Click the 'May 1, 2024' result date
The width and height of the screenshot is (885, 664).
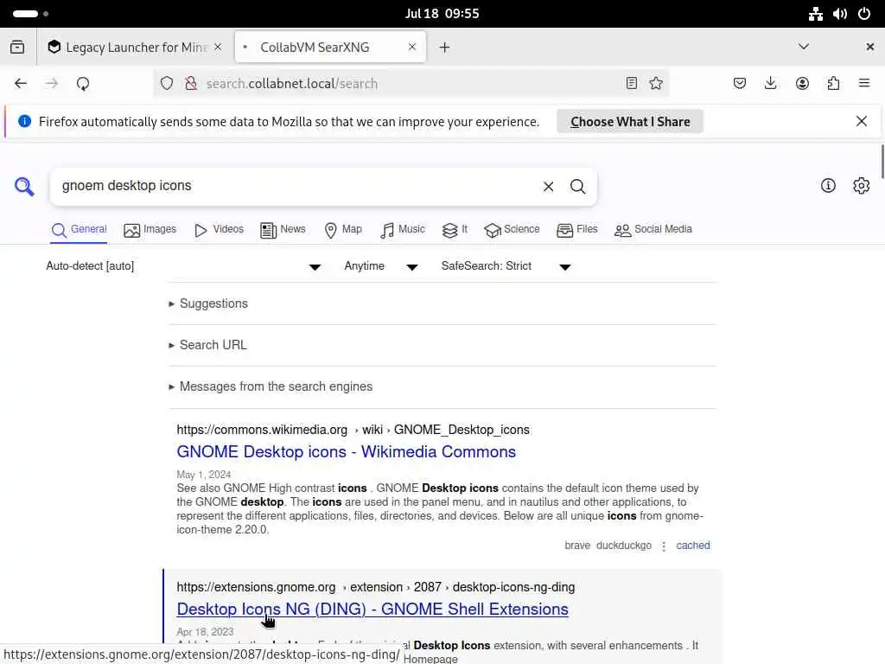coord(204,475)
